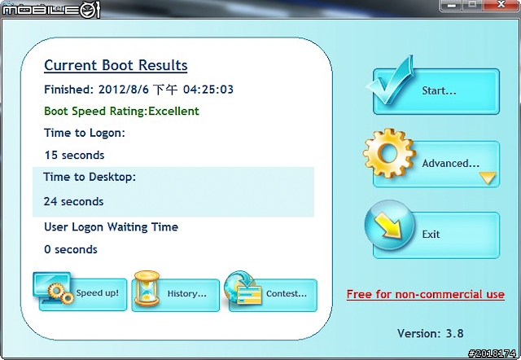Screen dimensions: 521x360
Task: Minimize the window
Action: point(451,5)
